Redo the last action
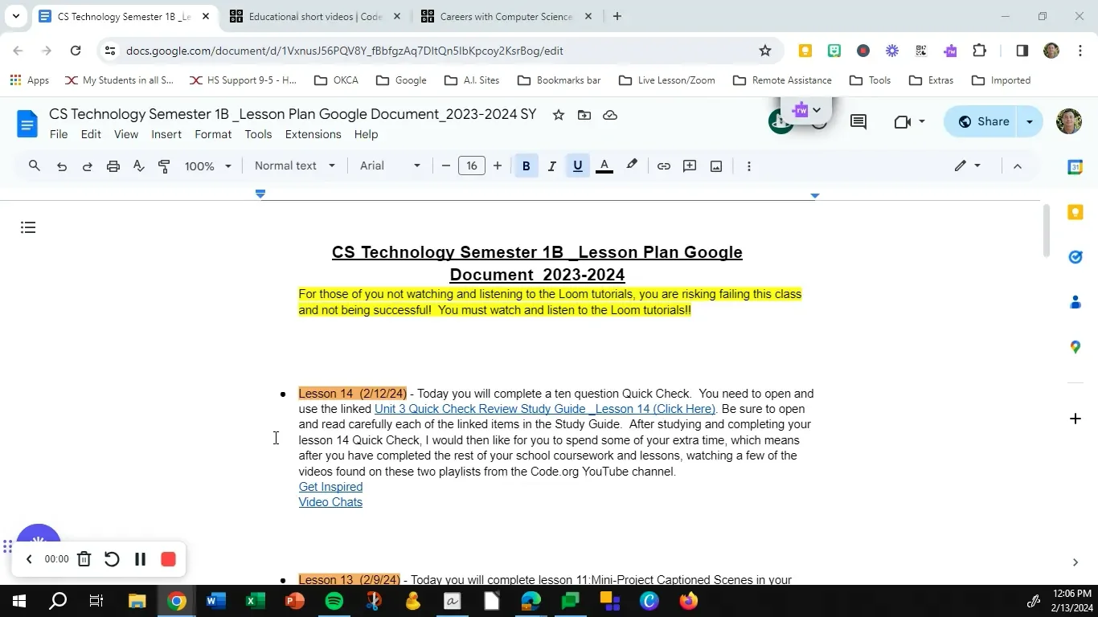The height and width of the screenshot is (617, 1098). 87,166
